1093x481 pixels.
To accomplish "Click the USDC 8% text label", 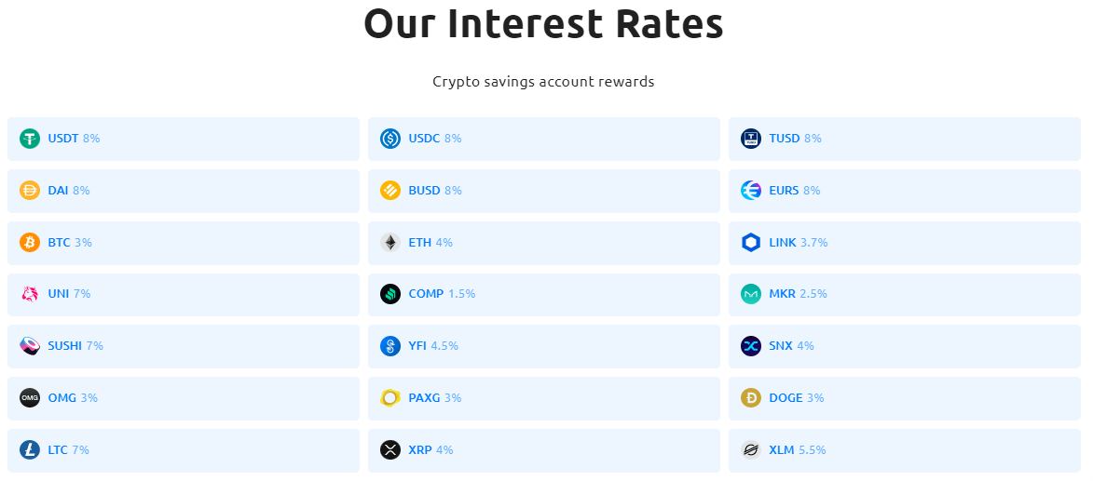I will 434,139.
